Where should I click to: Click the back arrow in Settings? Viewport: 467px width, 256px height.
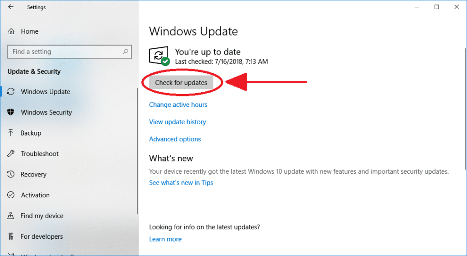(11, 7)
